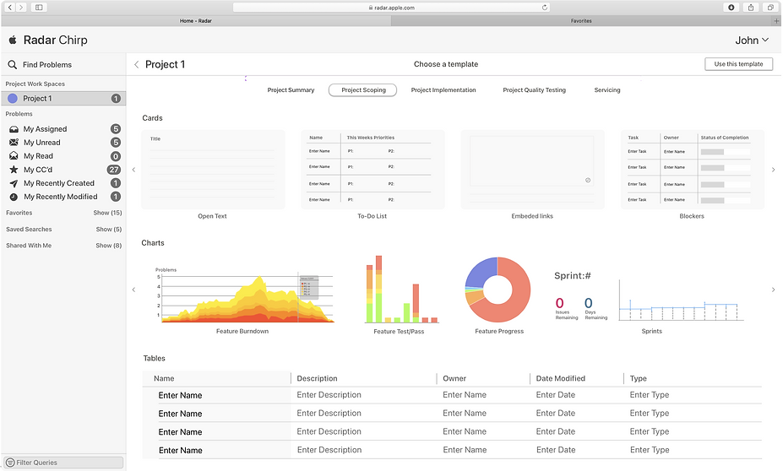Expand Shared With Me via Show (8)
The height and width of the screenshot is (471, 783).
click(108, 246)
